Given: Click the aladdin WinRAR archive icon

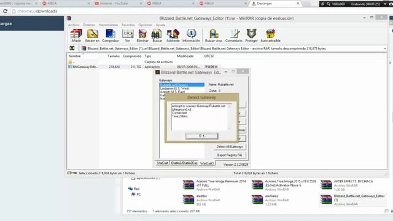Looking at the screenshot, I should pos(189,200).
